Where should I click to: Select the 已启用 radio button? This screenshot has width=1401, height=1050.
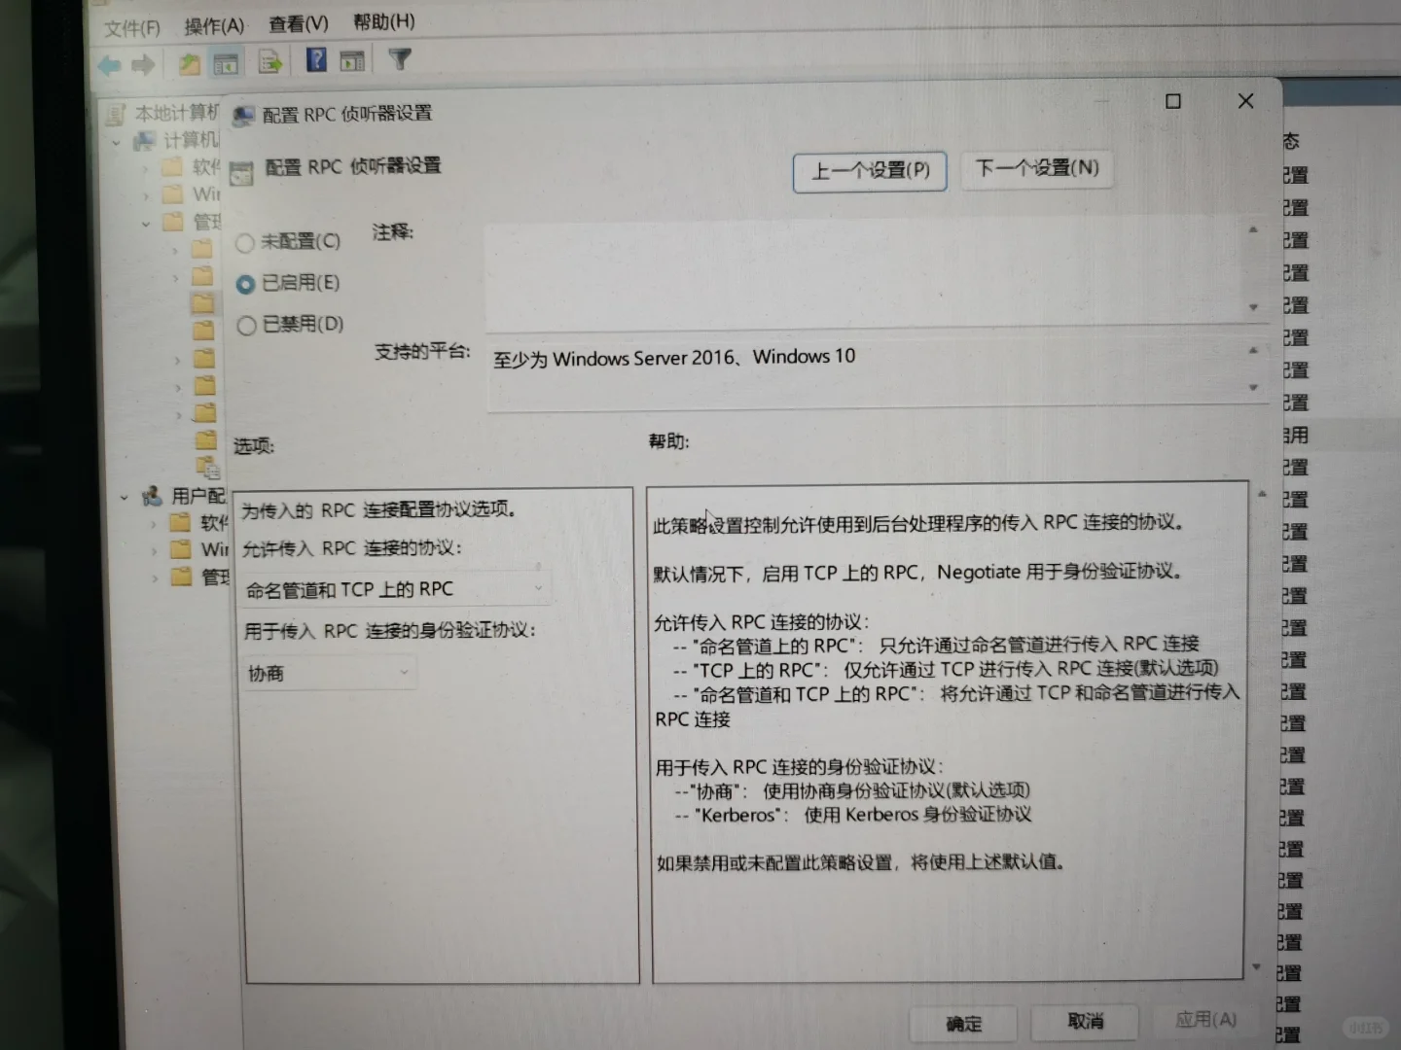coord(245,284)
